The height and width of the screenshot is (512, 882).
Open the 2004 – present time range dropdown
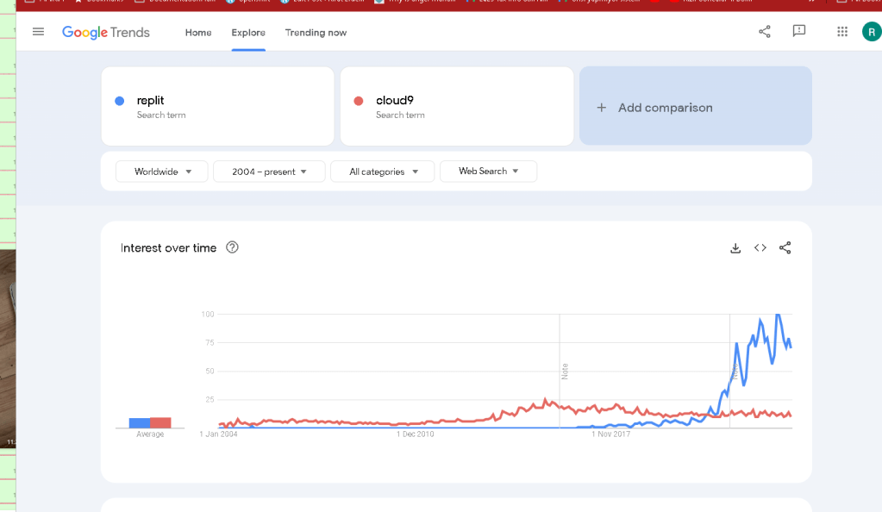pos(269,172)
